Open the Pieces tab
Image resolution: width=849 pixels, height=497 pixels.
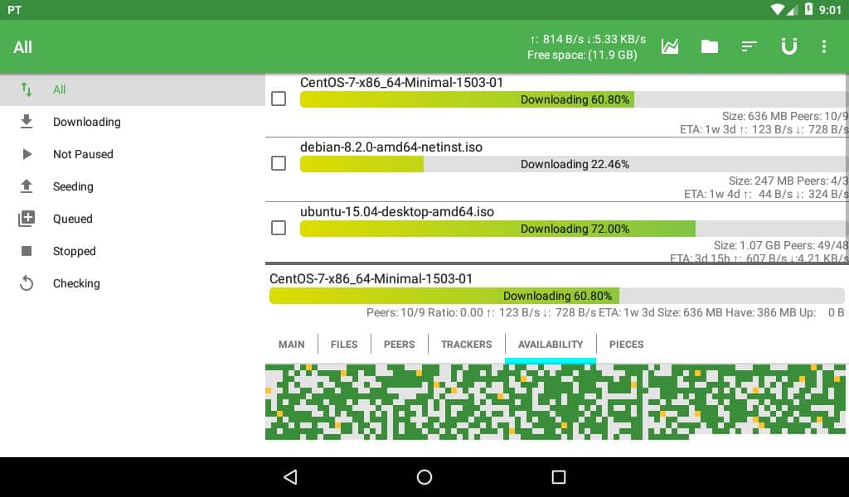pyautogui.click(x=626, y=344)
